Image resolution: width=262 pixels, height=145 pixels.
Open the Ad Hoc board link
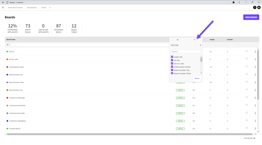12,52
